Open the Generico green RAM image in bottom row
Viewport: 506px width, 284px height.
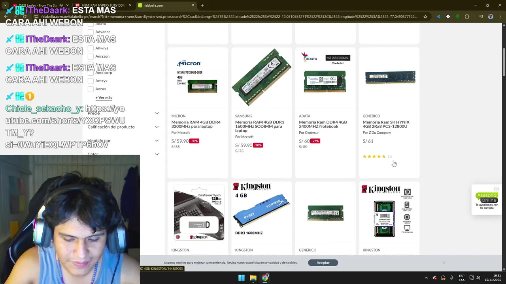click(325, 212)
